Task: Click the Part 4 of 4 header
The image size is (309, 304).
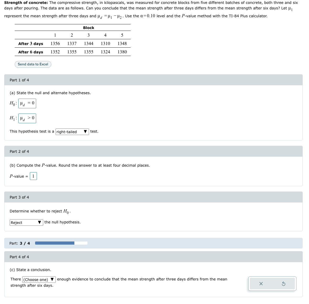Action: [x=19, y=257]
